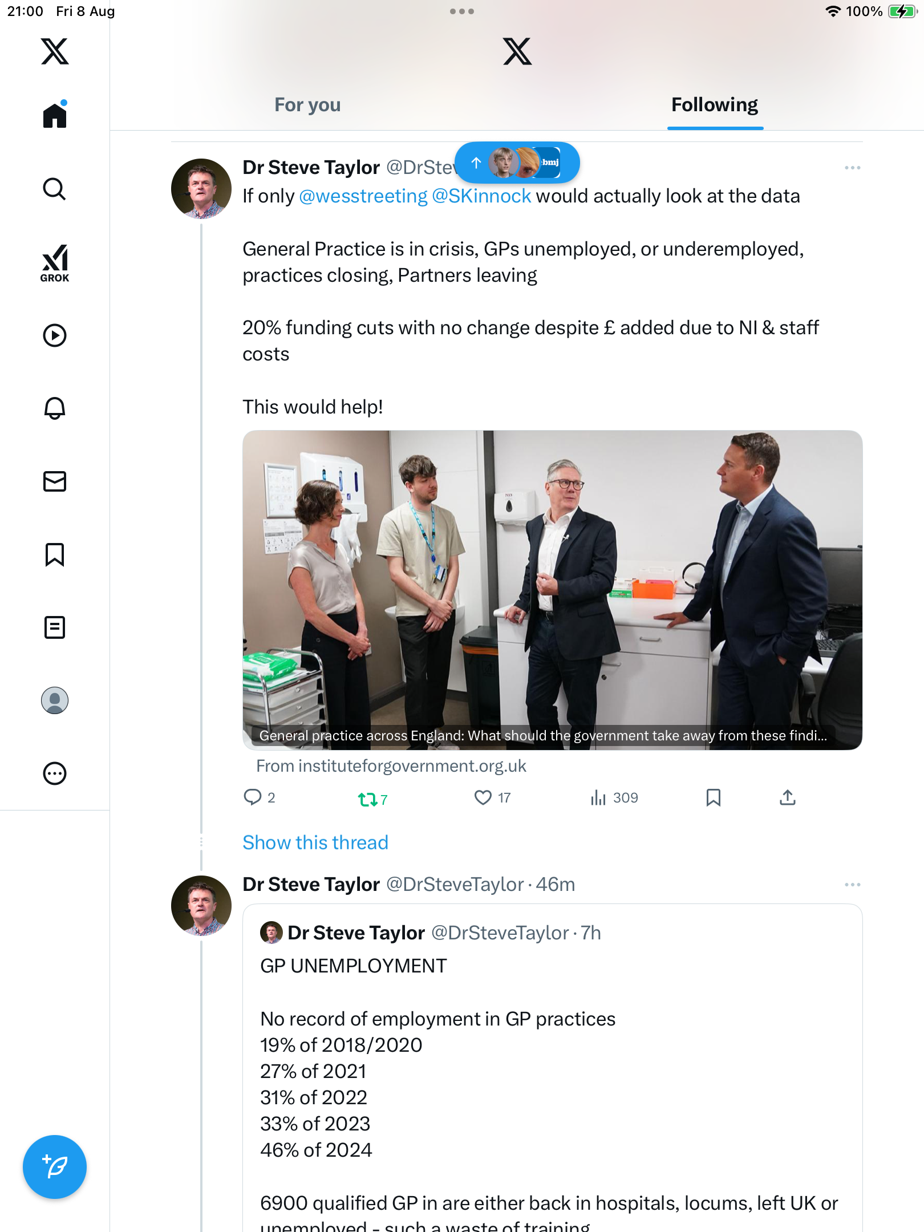The image size is (924, 1232).
Task: Undo repost on the post with 7 reposts
Action: (x=367, y=799)
